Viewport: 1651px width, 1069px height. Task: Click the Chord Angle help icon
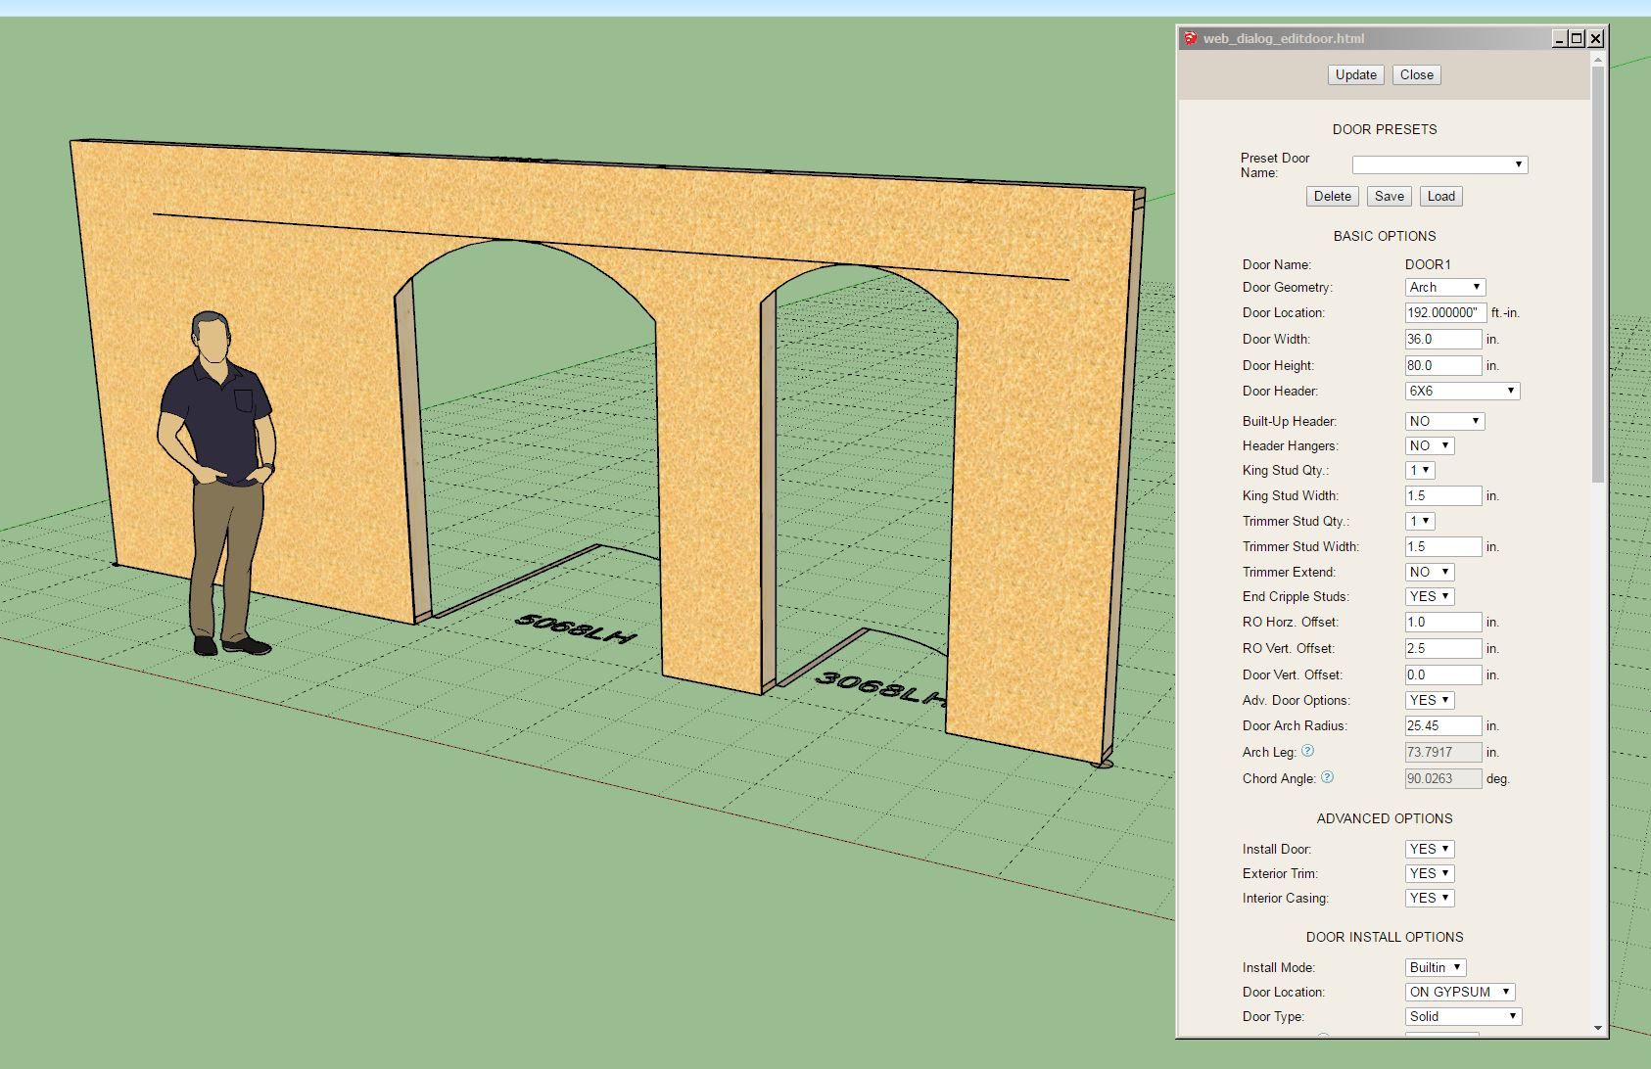tap(1327, 777)
